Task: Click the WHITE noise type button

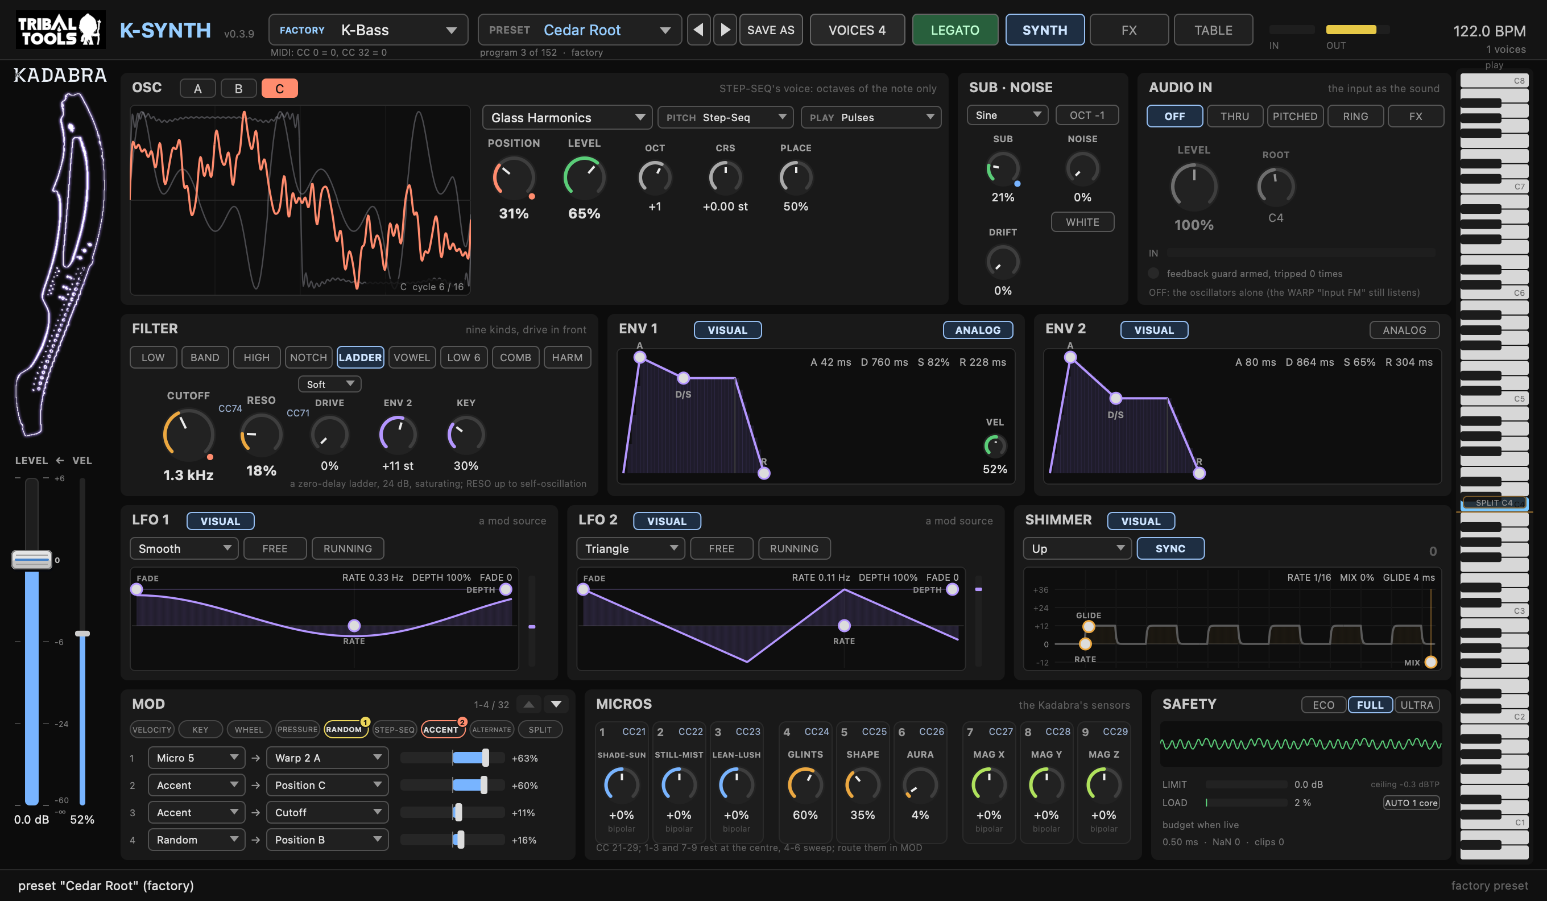Action: (1082, 222)
